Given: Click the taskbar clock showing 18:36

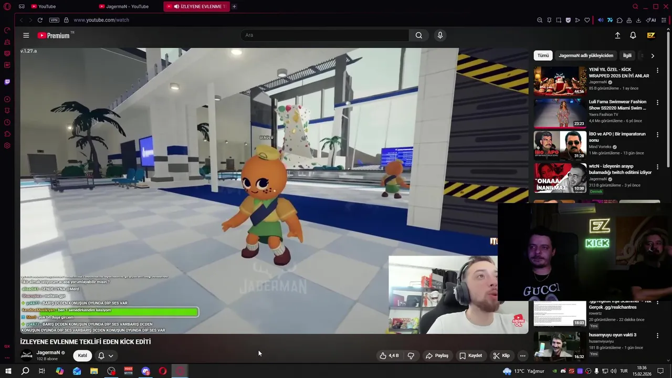Looking at the screenshot, I should tap(642, 371).
